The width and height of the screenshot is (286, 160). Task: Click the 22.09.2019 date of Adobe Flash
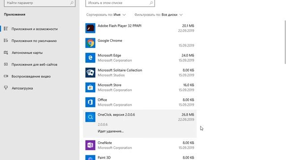point(186,31)
